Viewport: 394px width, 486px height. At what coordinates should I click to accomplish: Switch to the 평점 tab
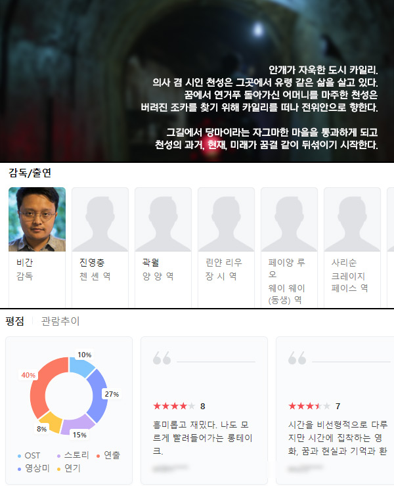(14, 320)
